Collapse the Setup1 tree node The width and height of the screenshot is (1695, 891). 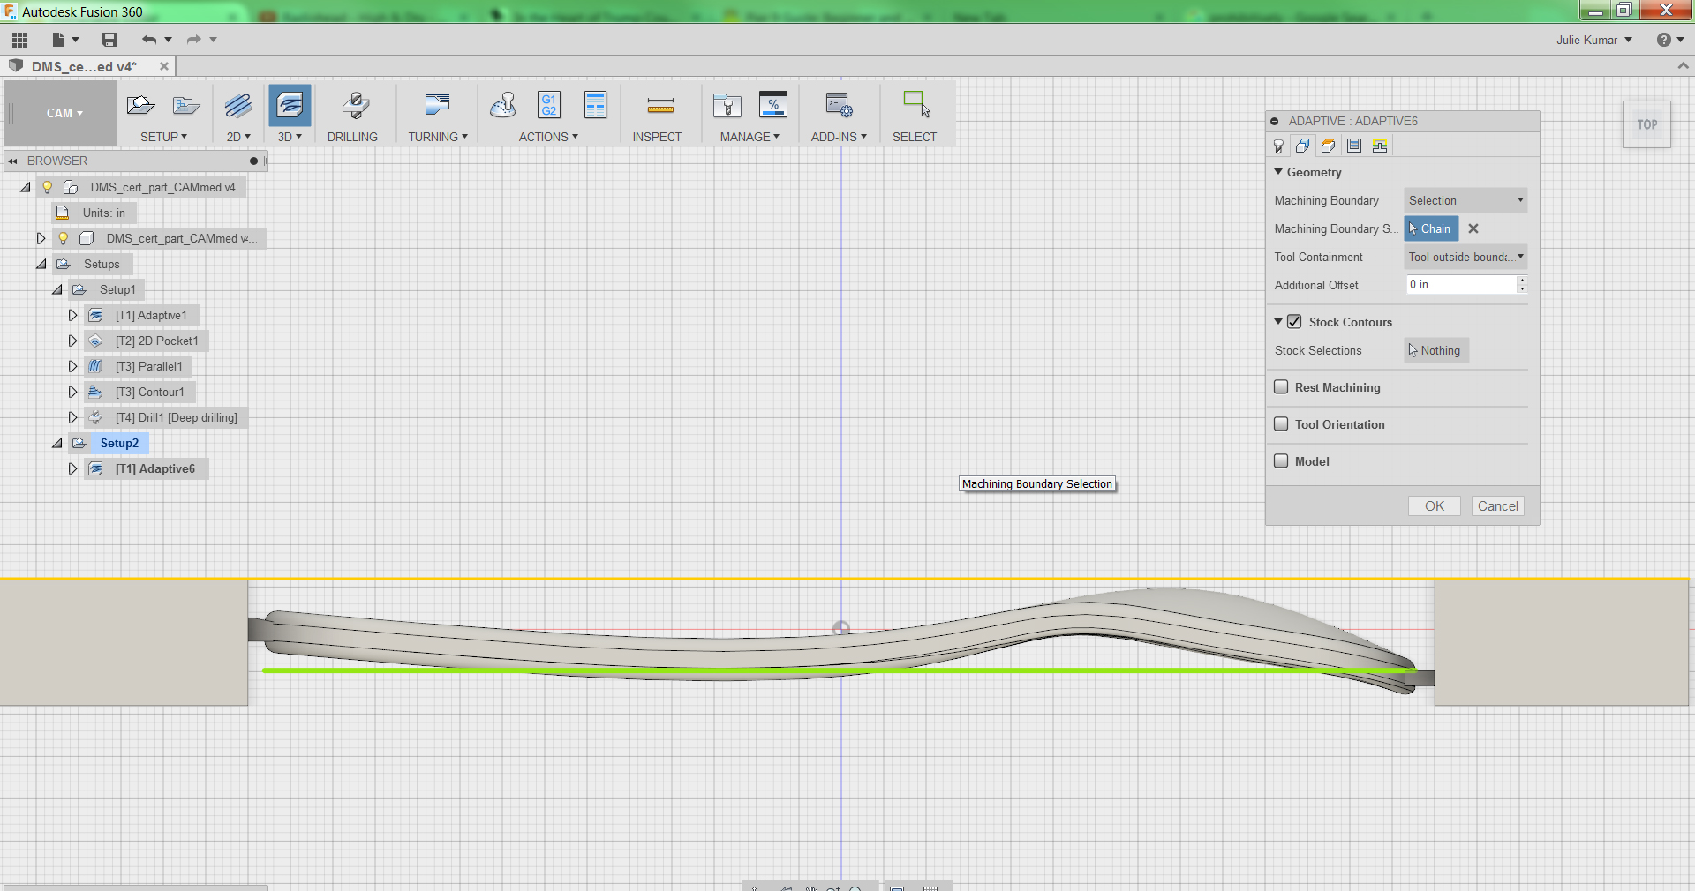pos(57,289)
